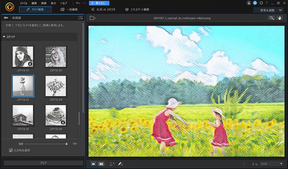The height and width of the screenshot is (169, 288).
Task: Select the スタイル 05 thumbnail
Action: point(23,115)
